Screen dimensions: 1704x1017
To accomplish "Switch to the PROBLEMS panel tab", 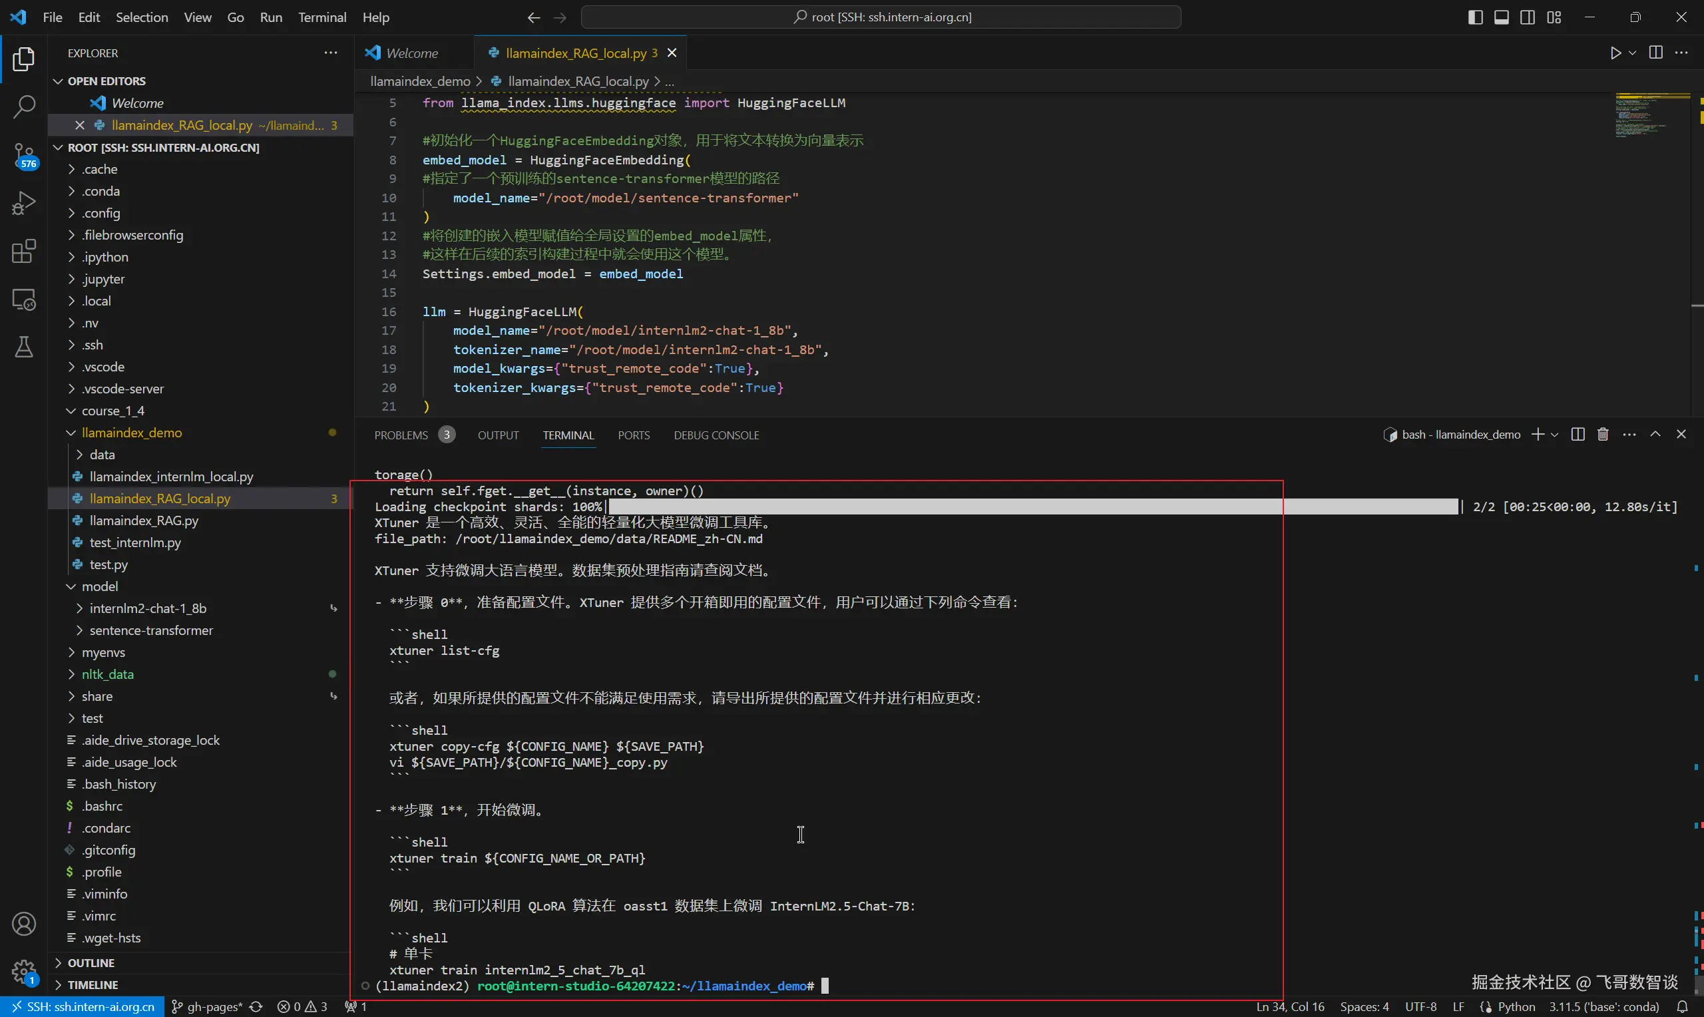I will (x=401, y=435).
